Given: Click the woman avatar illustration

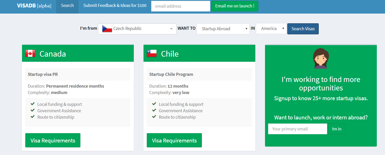Looking at the screenshot, I should (321, 58).
